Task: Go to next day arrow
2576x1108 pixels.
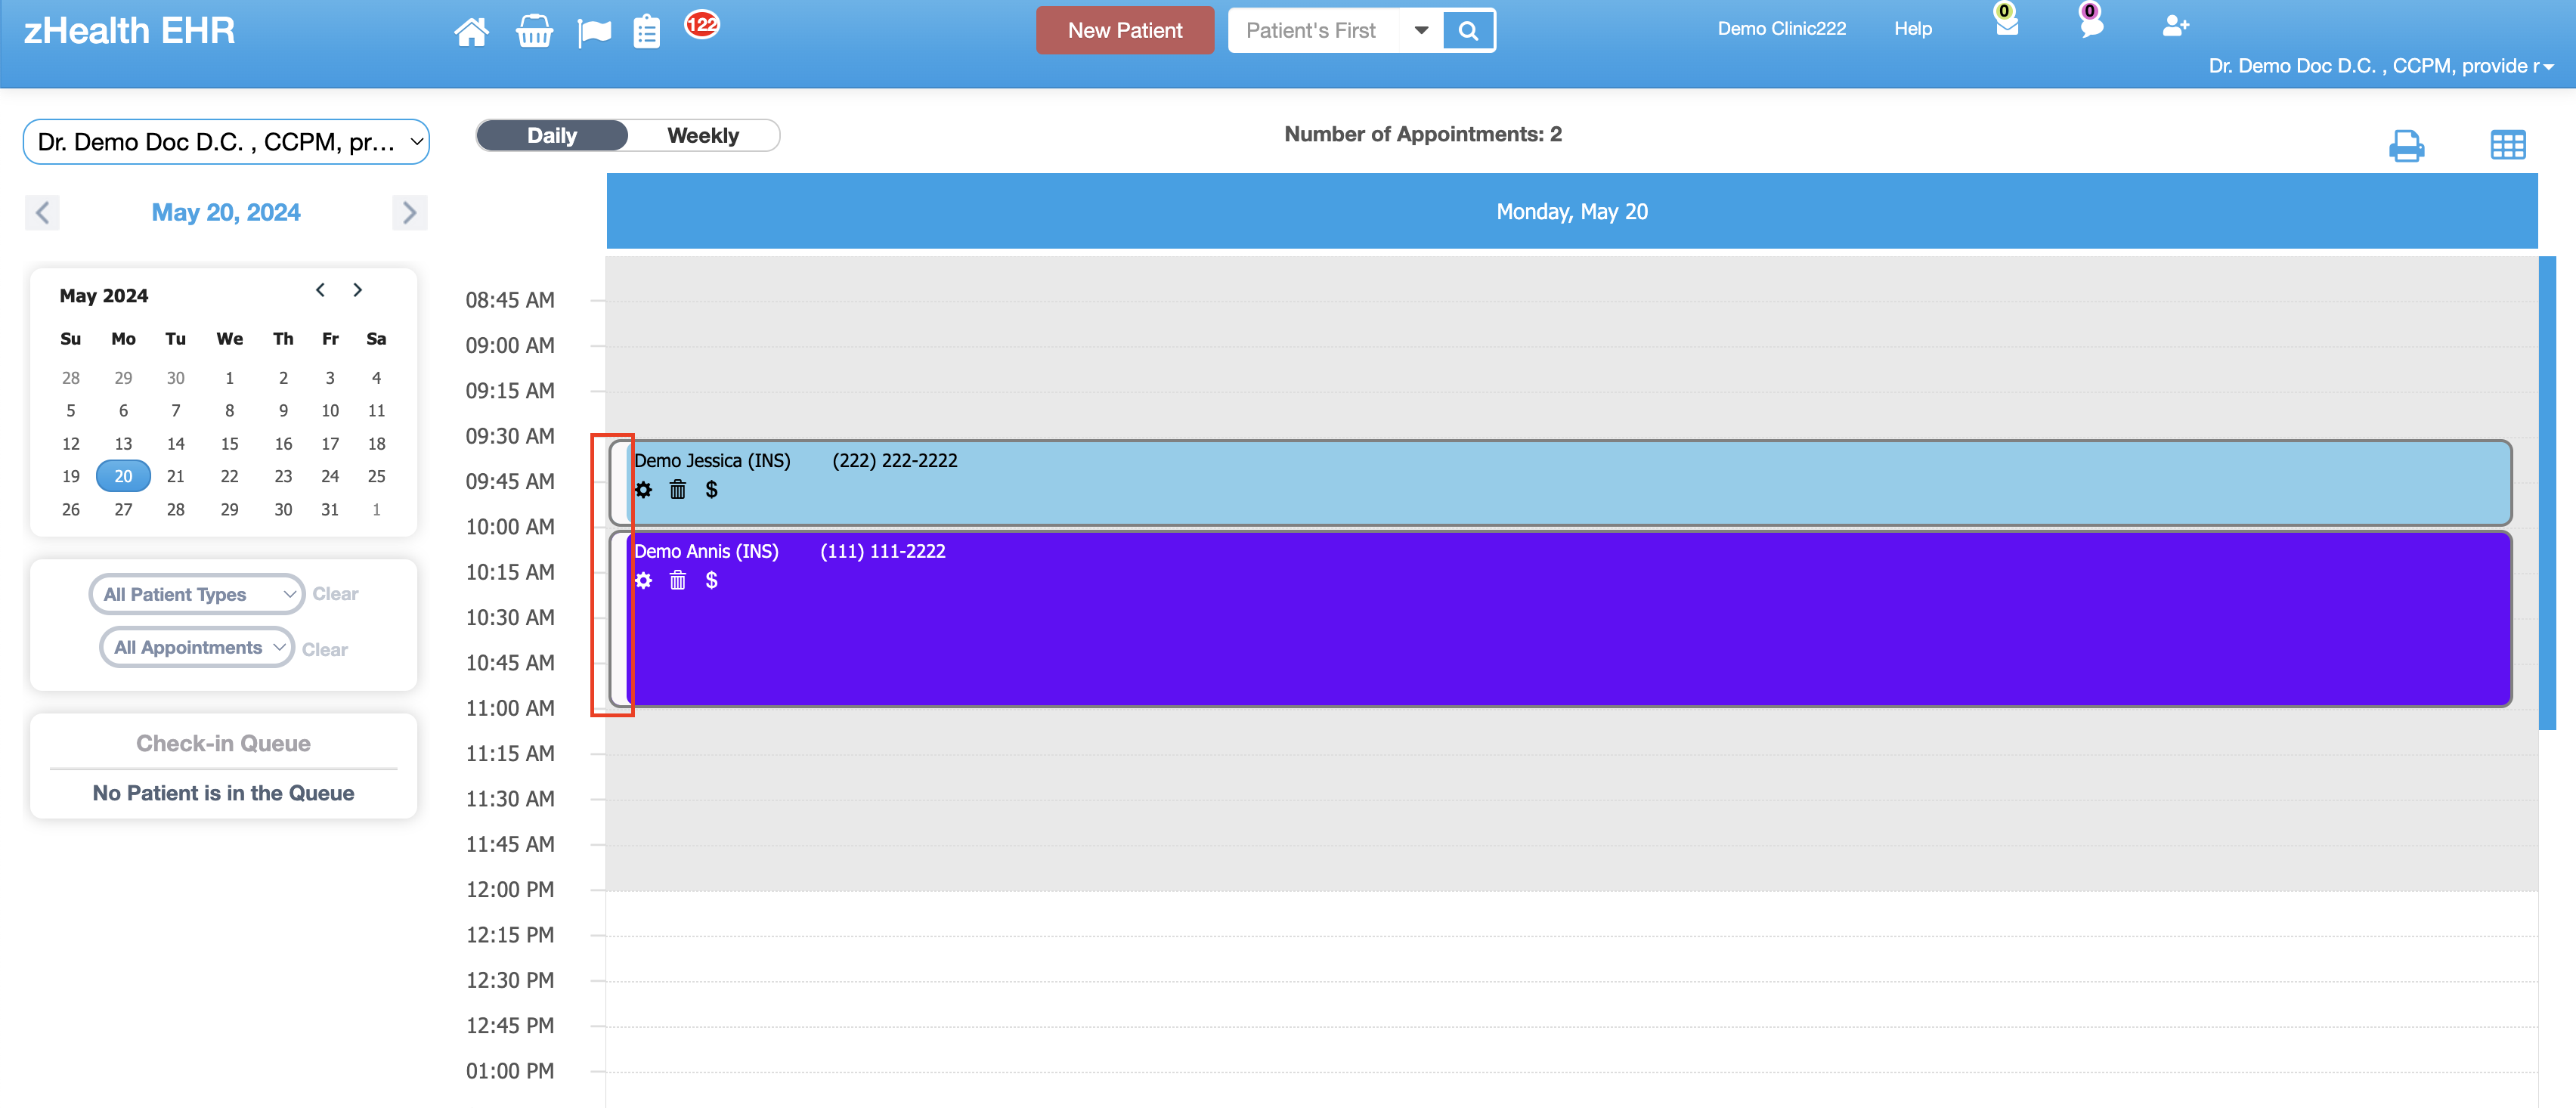Action: (409, 213)
